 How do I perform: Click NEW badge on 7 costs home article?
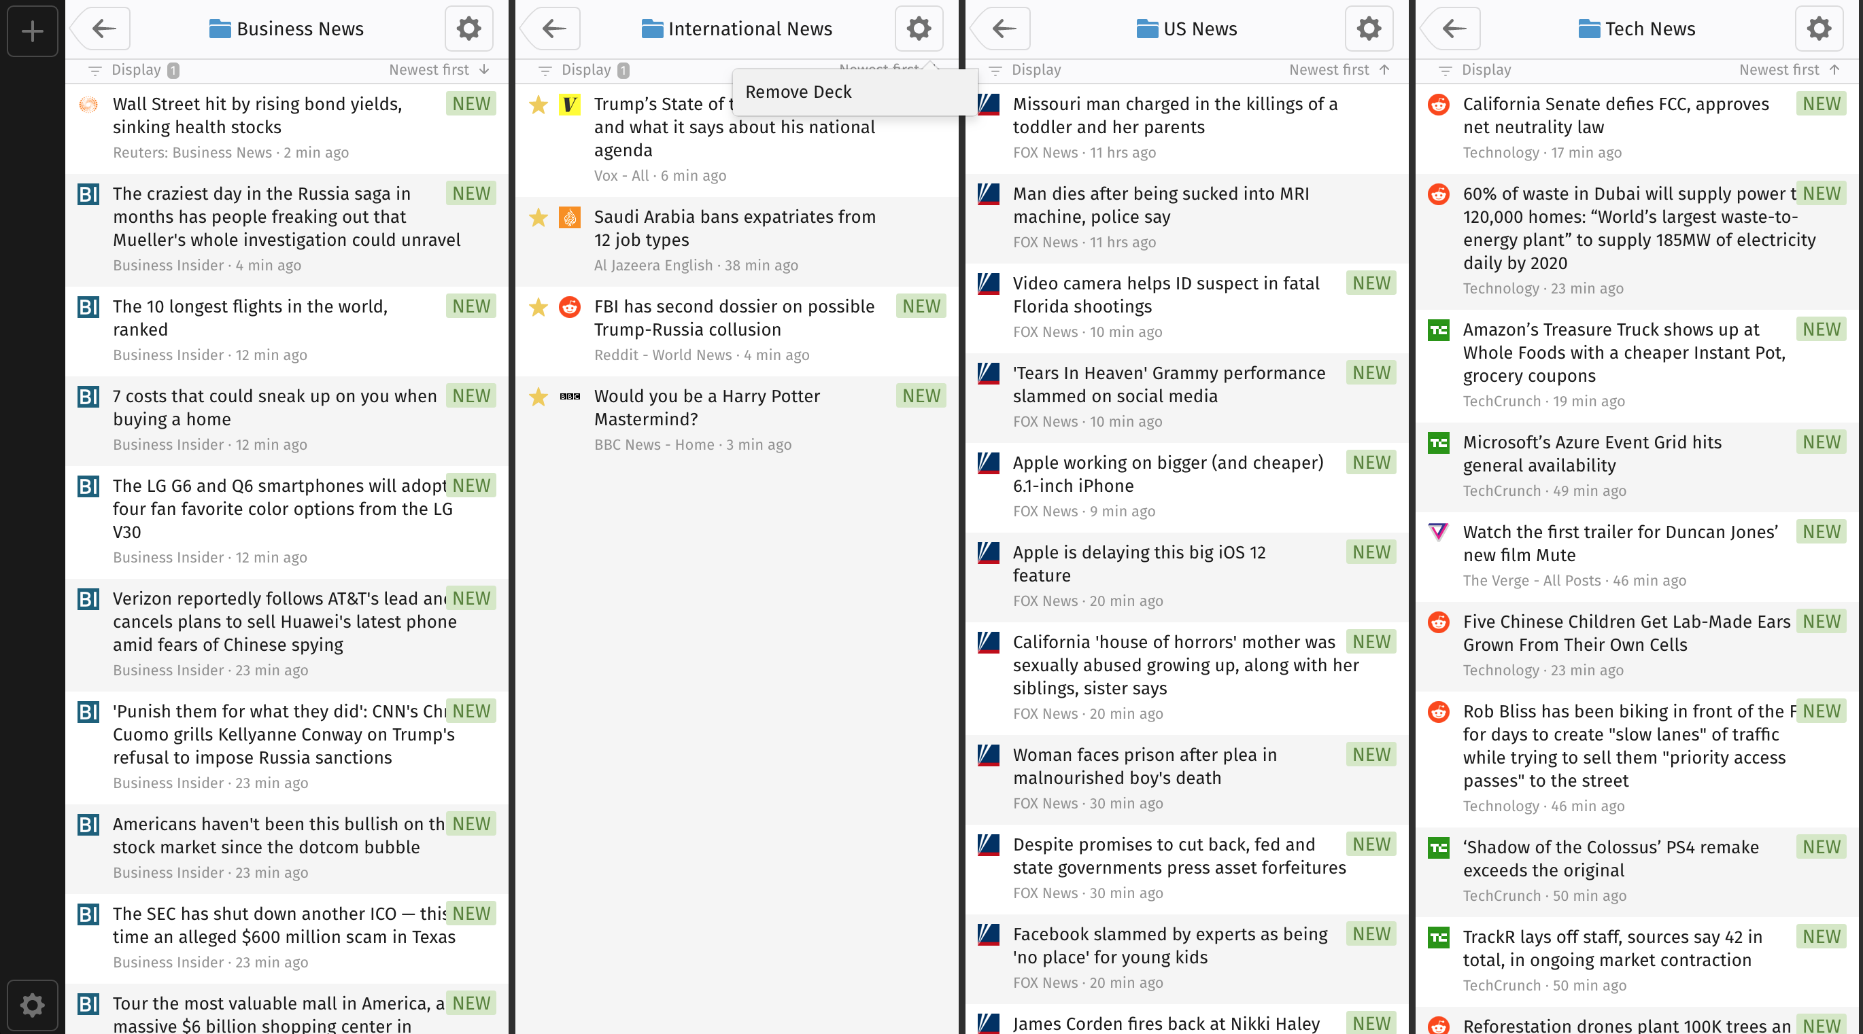click(471, 396)
